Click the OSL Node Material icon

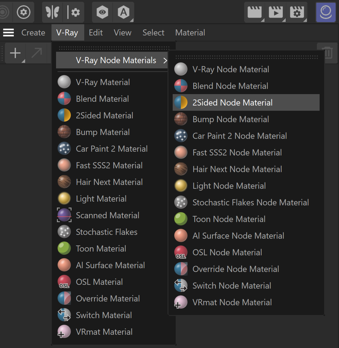(x=181, y=252)
